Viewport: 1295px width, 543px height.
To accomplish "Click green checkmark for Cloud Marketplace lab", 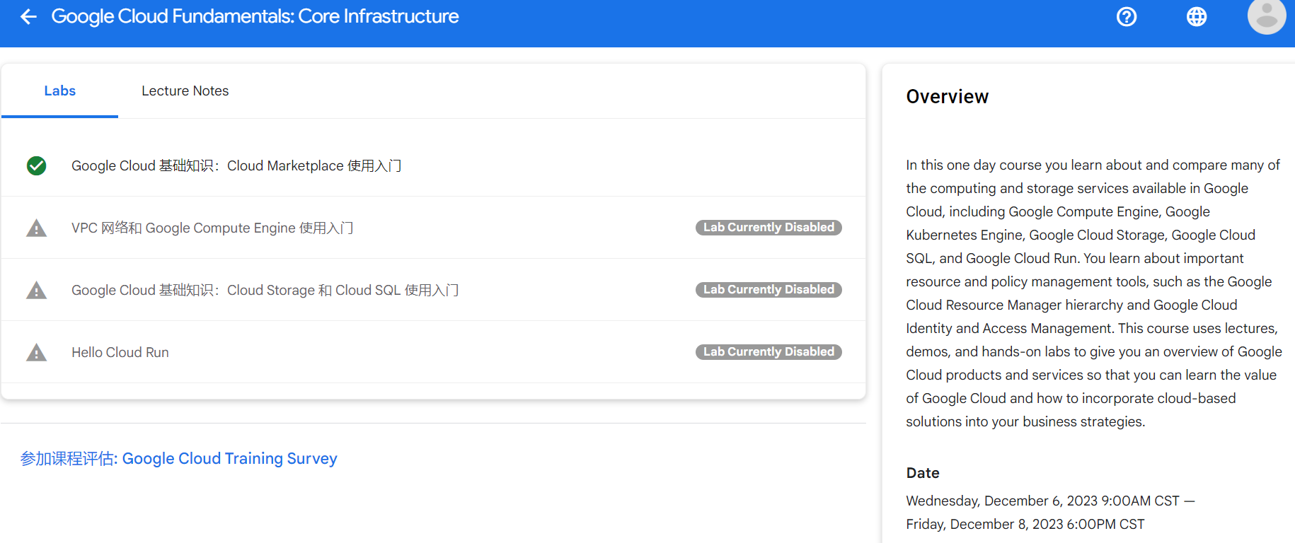I will tap(37, 165).
